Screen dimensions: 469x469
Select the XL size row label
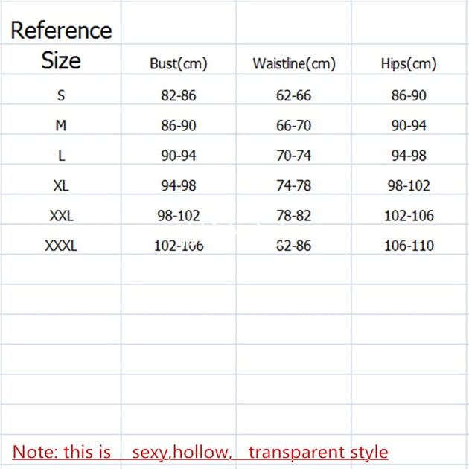coord(61,186)
